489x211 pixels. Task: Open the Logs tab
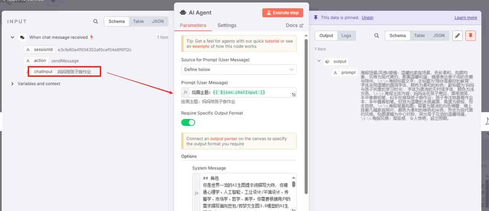[x=346, y=35]
